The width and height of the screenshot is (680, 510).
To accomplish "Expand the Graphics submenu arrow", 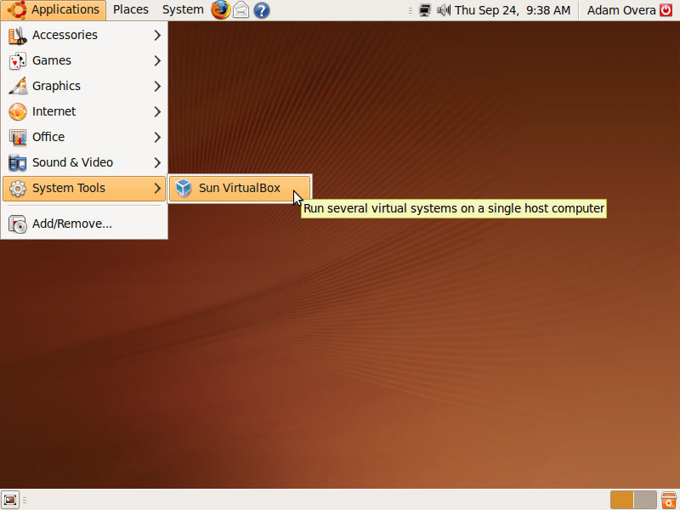I will pos(157,86).
